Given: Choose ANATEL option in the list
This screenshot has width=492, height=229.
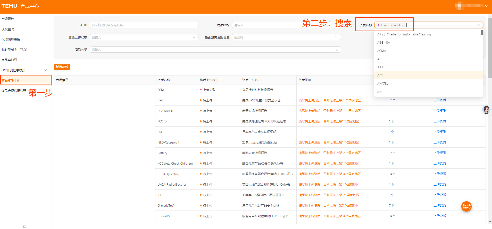Looking at the screenshot, I should [x=382, y=84].
